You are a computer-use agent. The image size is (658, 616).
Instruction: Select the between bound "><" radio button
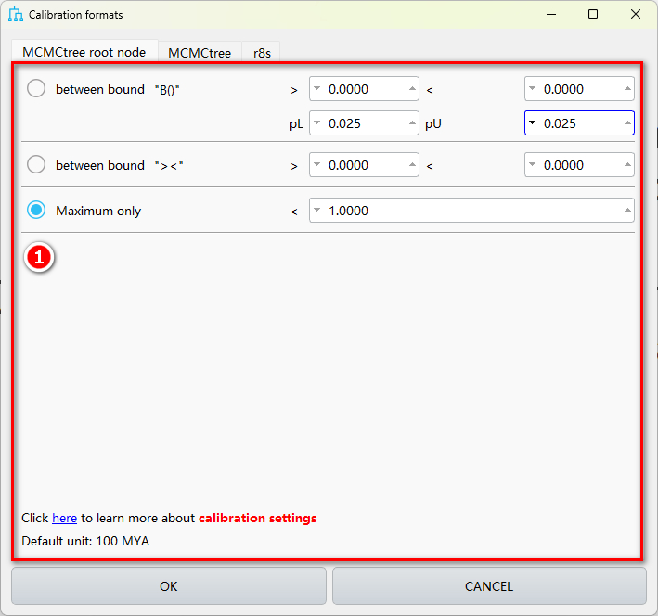pyautogui.click(x=36, y=165)
